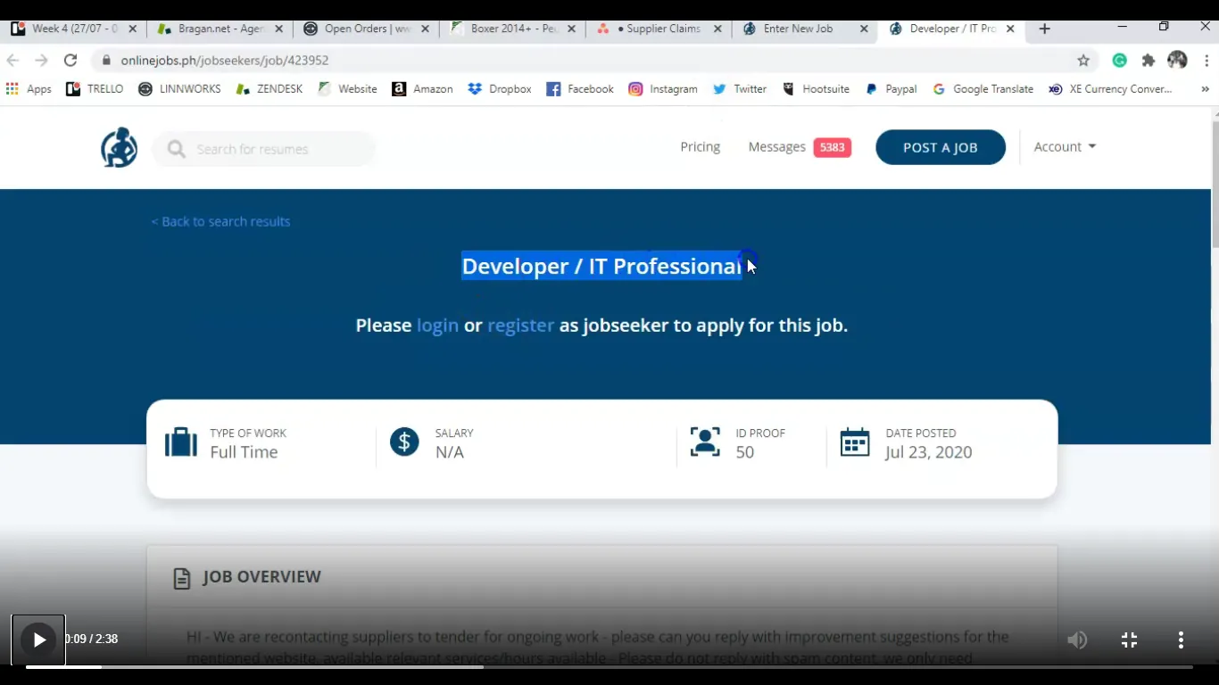Open the Facebook bookmark
Screen dimensions: 1219x685
[x=580, y=89]
